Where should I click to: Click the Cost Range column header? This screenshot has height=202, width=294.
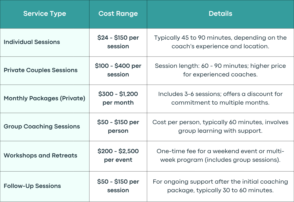(118, 14)
